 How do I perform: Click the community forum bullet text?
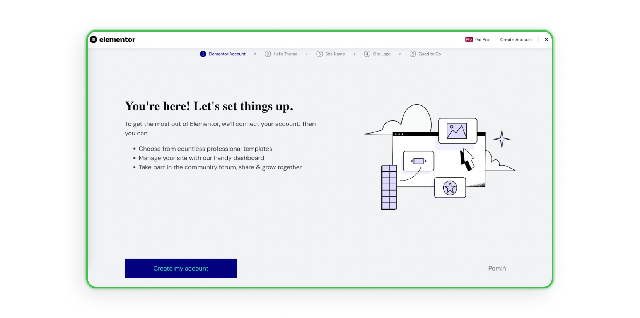pyautogui.click(x=220, y=167)
